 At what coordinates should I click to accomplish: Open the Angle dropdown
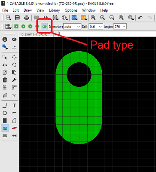[120, 27]
